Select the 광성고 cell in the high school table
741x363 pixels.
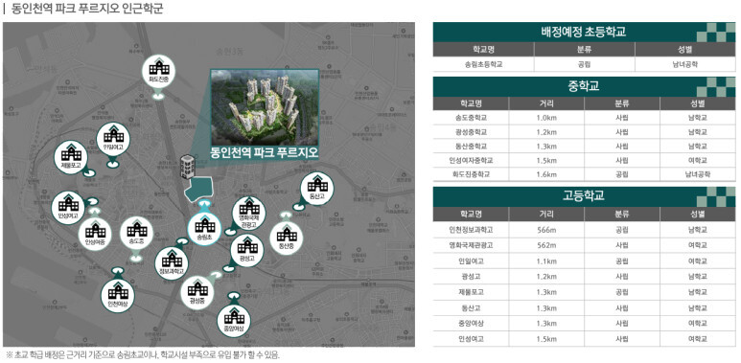pyautogui.click(x=471, y=277)
